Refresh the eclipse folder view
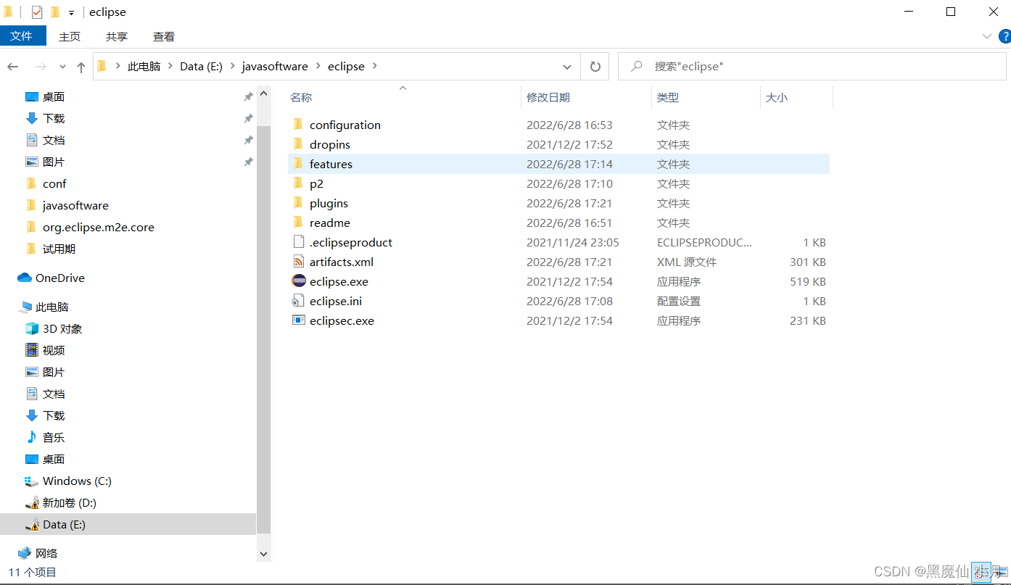Image resolution: width=1011 pixels, height=585 pixels. (595, 67)
